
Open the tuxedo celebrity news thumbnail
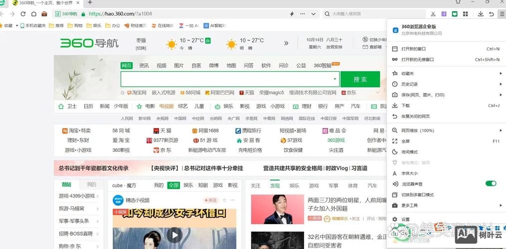click(x=278, y=209)
